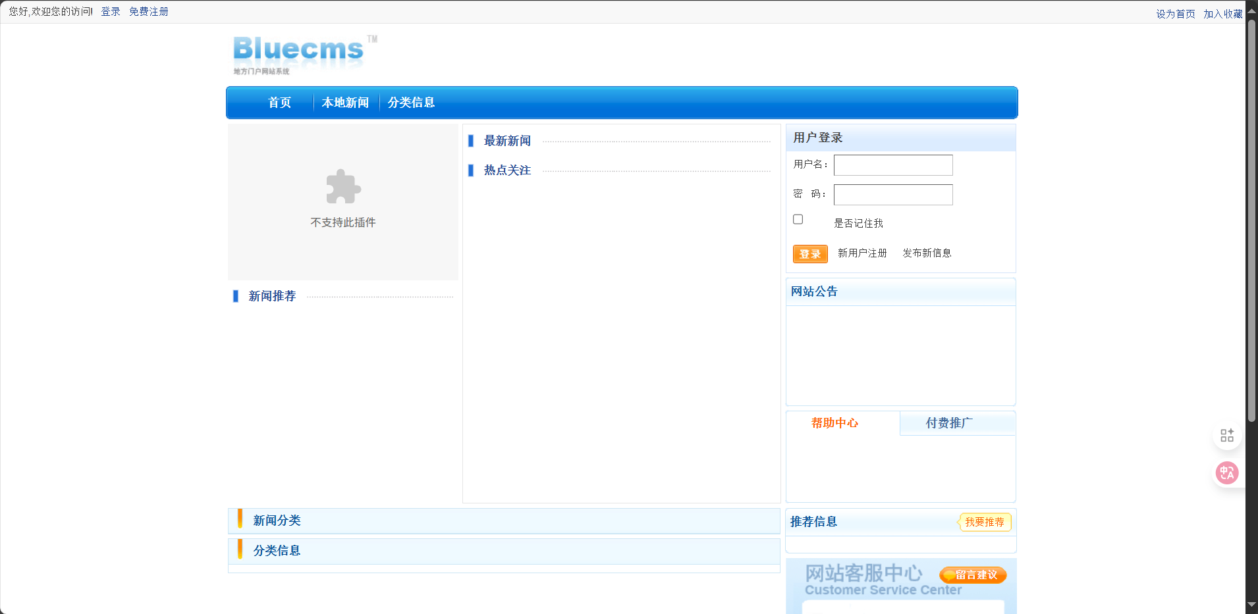The height and width of the screenshot is (614, 1258).
Task: Click the 我要推荐 recommend tag
Action: pyautogui.click(x=985, y=522)
